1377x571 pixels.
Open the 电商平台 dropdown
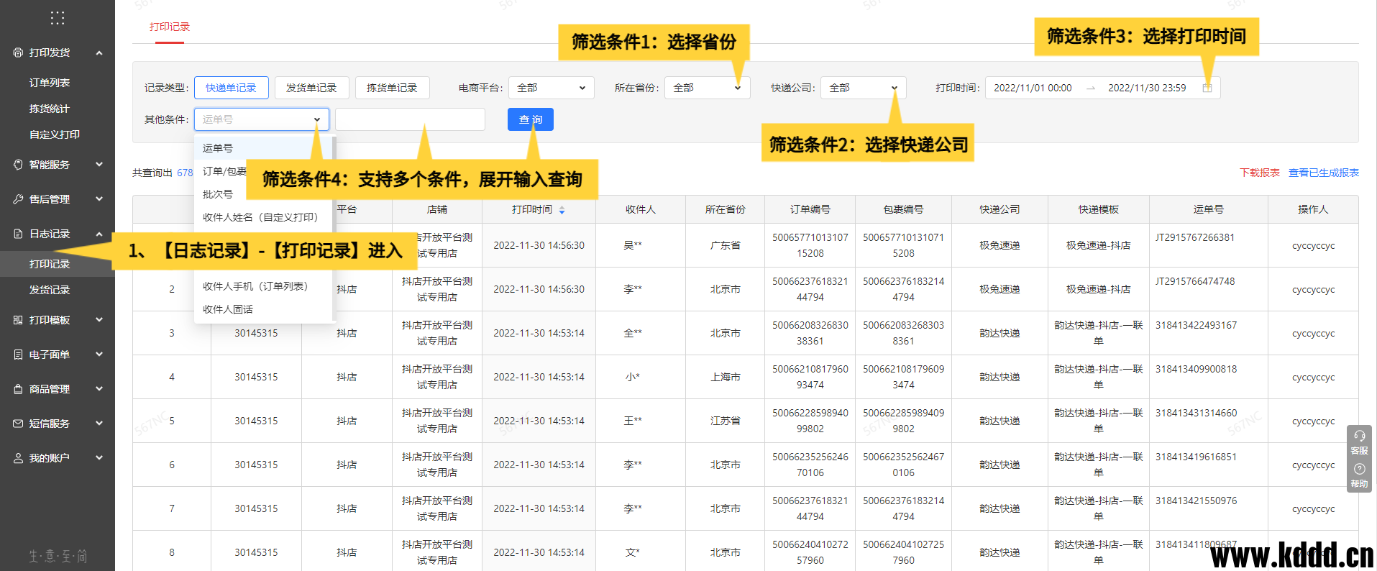[552, 88]
